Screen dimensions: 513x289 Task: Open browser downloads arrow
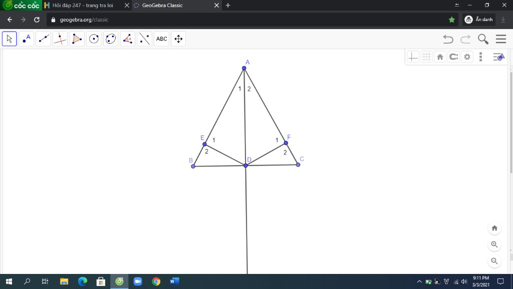tap(503, 20)
